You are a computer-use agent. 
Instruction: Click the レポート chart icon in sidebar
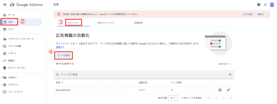pos(5,53)
